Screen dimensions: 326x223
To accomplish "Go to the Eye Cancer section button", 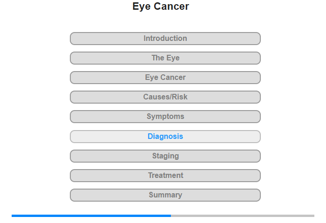I will coord(165,78).
